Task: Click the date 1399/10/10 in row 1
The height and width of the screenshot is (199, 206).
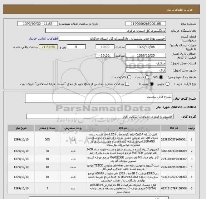Action: (x=21, y=139)
